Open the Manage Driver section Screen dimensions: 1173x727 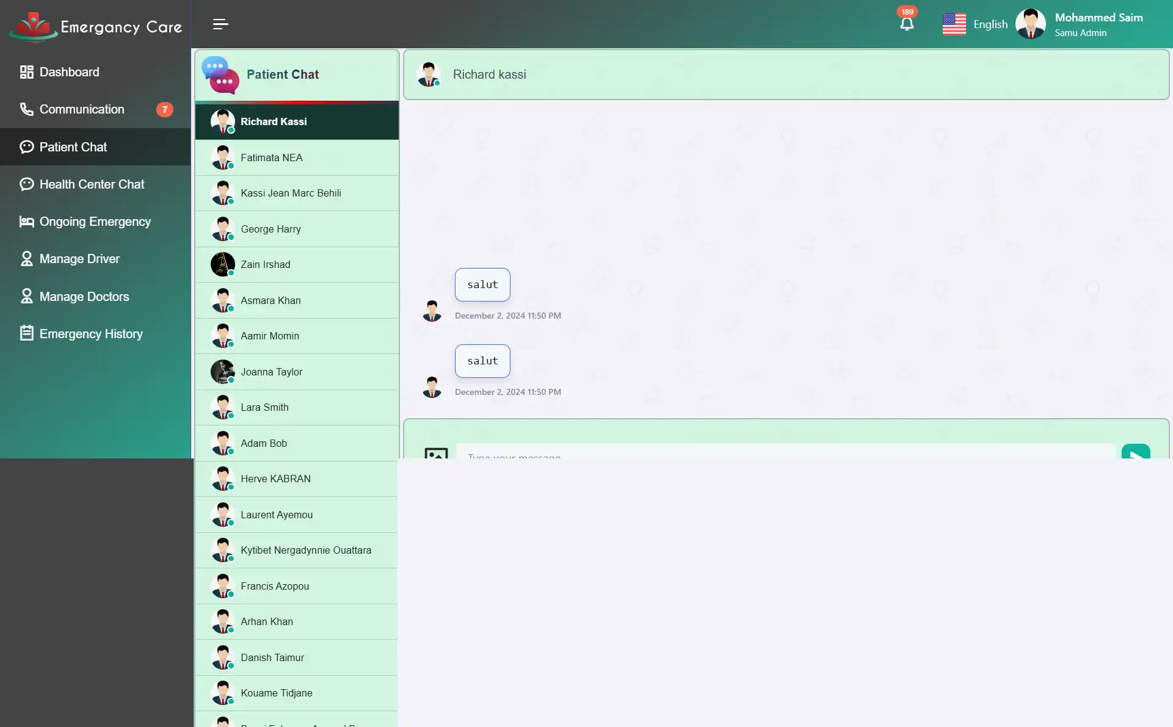(x=79, y=259)
